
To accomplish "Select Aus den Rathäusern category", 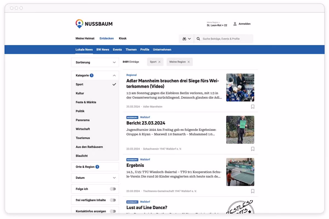I will click(95, 147).
